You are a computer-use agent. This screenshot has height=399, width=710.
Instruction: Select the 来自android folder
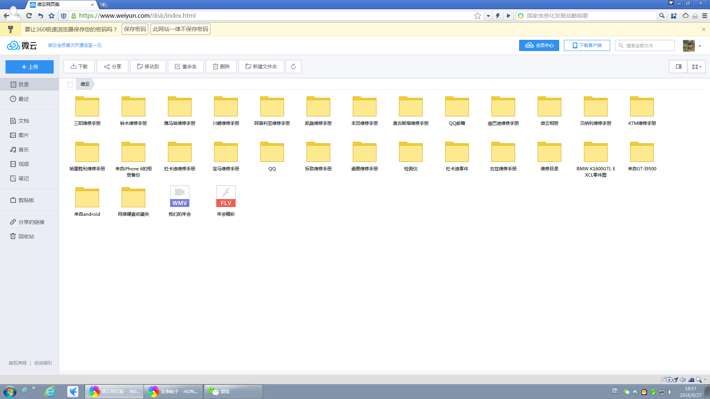(87, 202)
